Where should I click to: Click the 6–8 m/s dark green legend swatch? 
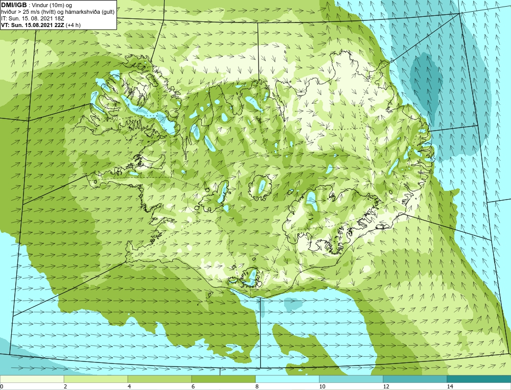[x=224, y=379]
